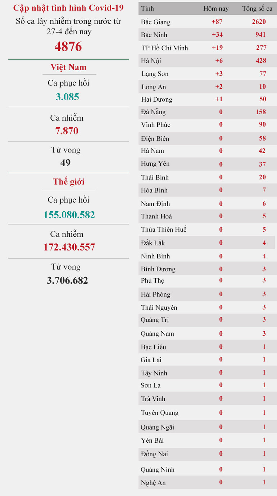
Task: Click the Tổng số ca header
Action: tap(257, 8)
